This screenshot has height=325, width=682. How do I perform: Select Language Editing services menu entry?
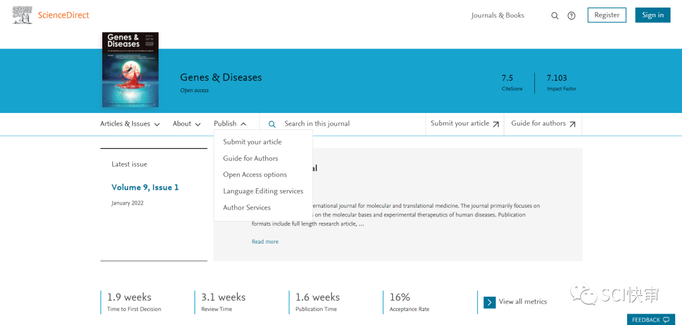[x=263, y=191]
